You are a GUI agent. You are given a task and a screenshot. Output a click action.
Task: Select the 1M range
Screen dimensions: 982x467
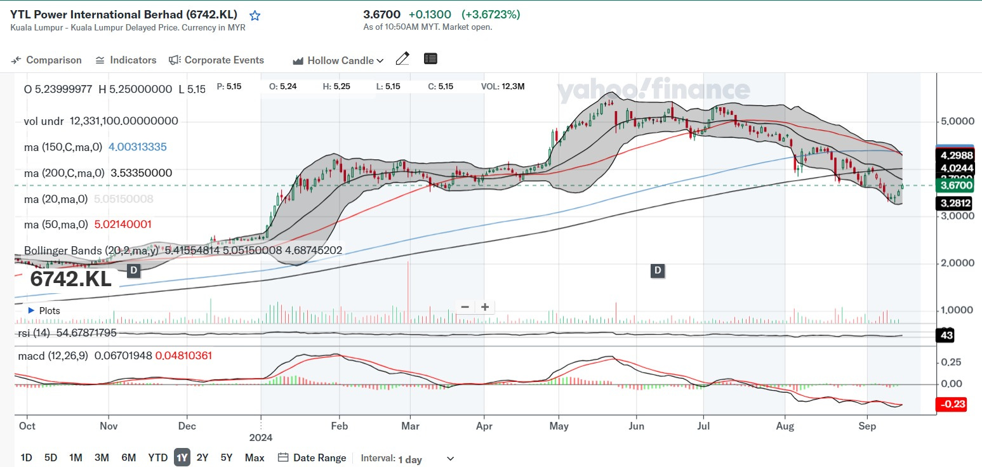[x=76, y=457]
